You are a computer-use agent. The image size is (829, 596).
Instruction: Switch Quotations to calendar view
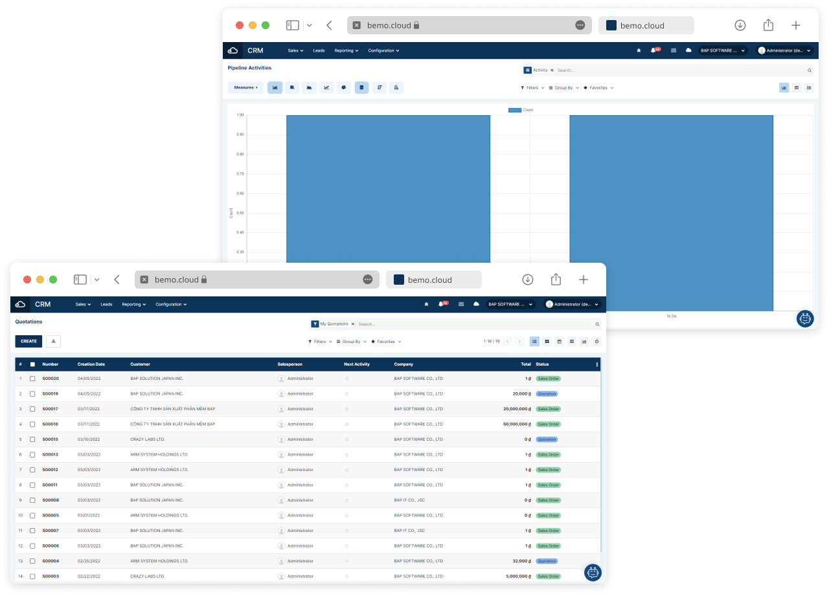pos(560,341)
